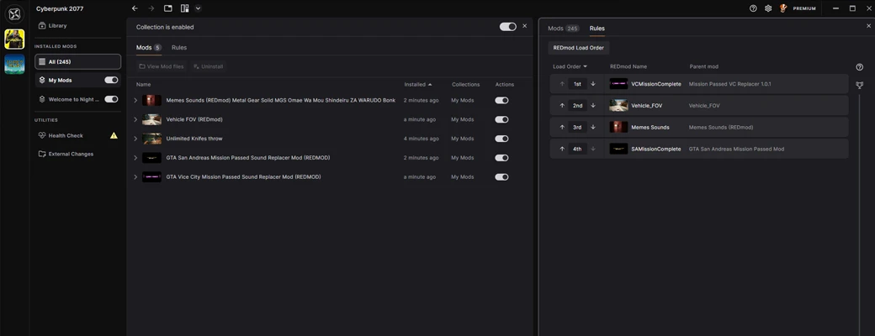Sort by the Name column header
875x336 pixels.
[x=143, y=85]
